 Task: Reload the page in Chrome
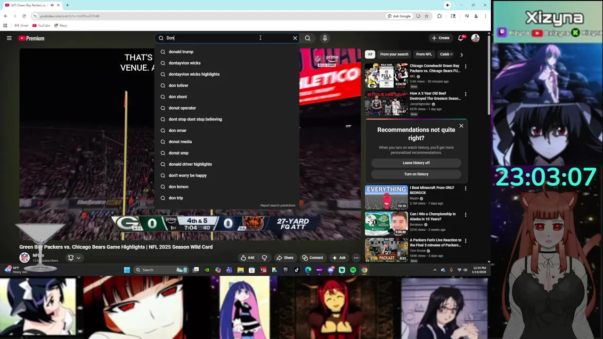24,16
